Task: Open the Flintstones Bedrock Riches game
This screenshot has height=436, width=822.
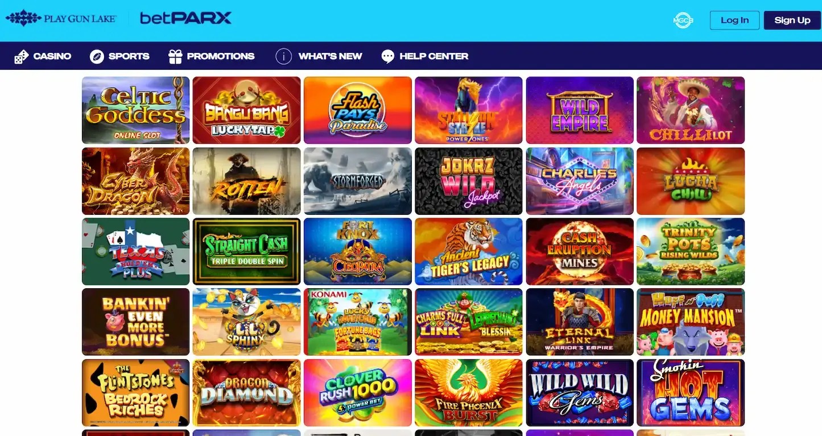Action: pos(135,392)
